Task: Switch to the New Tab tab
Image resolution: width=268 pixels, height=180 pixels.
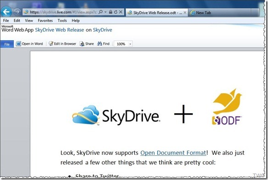Action: (x=220, y=13)
